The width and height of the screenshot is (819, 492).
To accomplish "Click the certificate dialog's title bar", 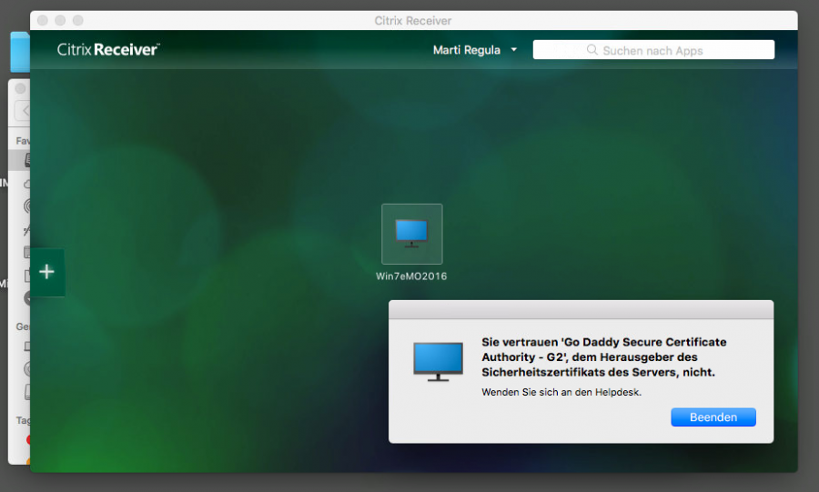I will [x=581, y=309].
